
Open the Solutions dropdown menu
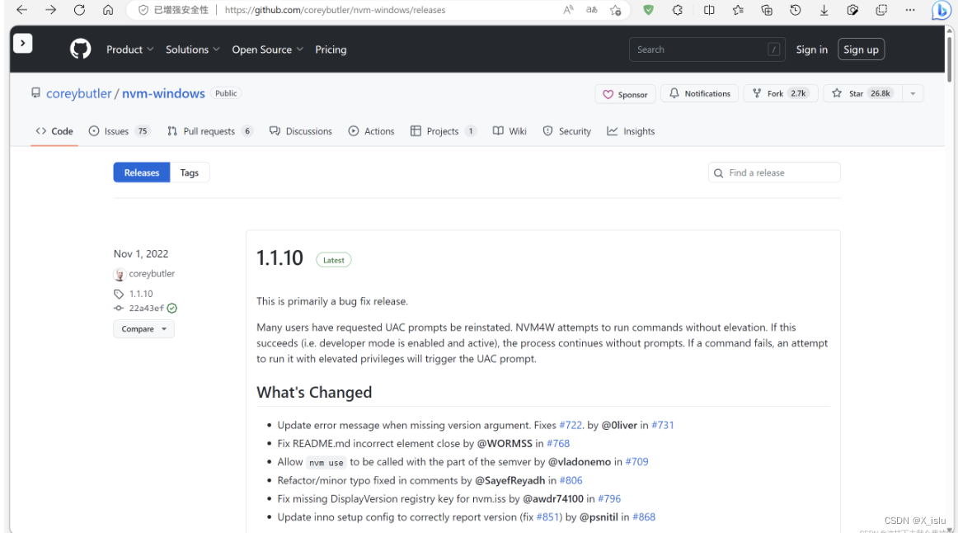pyautogui.click(x=192, y=50)
